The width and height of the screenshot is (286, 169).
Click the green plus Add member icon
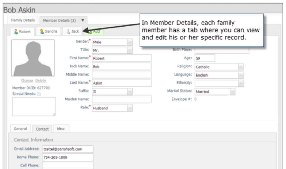pyautogui.click(x=91, y=31)
